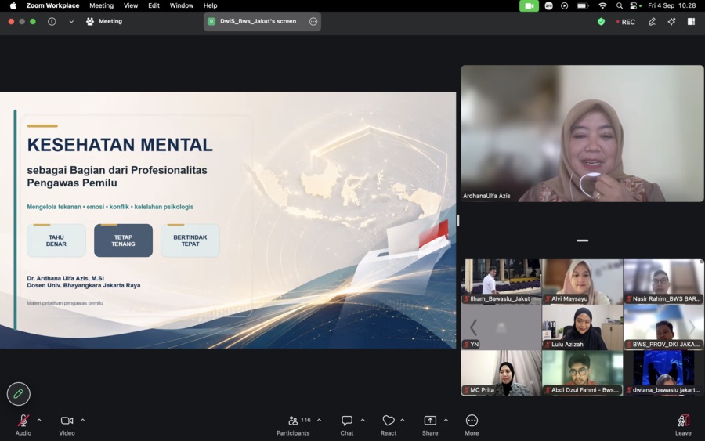Open the Zoom Workplace menu
This screenshot has width=705, height=441.
pyautogui.click(x=52, y=5)
